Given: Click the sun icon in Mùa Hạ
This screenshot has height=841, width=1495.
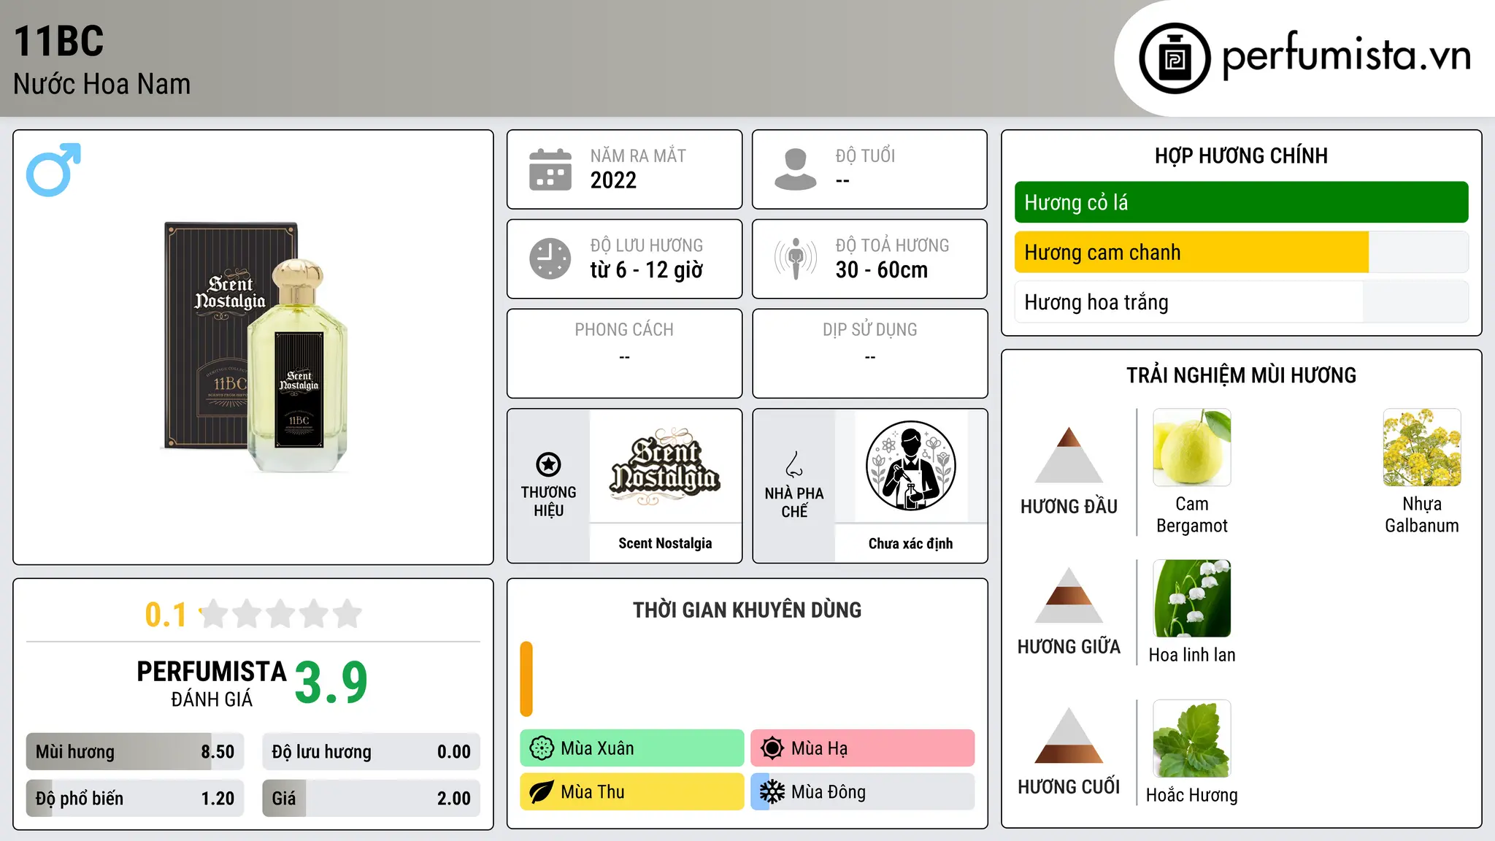Looking at the screenshot, I should (x=772, y=748).
